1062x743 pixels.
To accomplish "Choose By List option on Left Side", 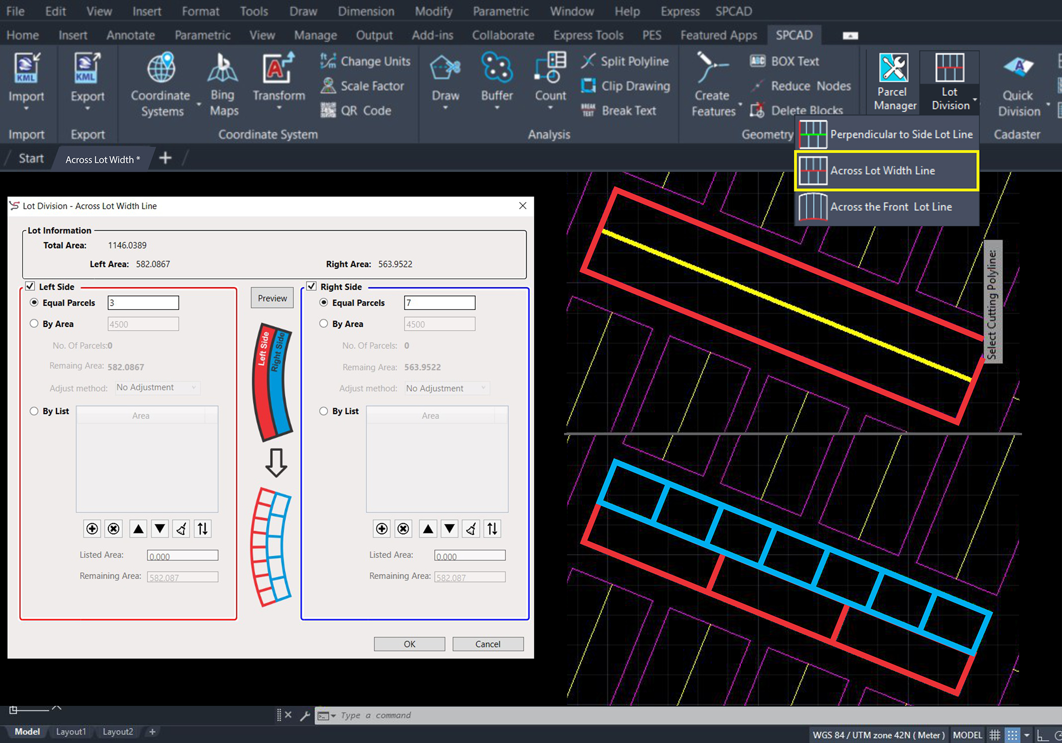I will point(34,411).
